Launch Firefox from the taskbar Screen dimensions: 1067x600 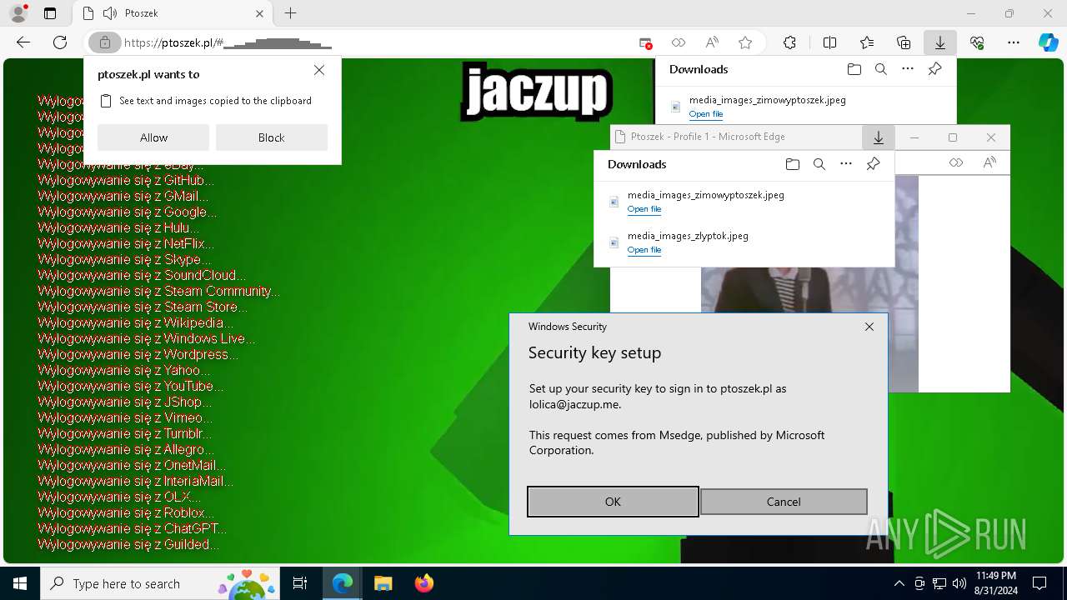click(424, 583)
